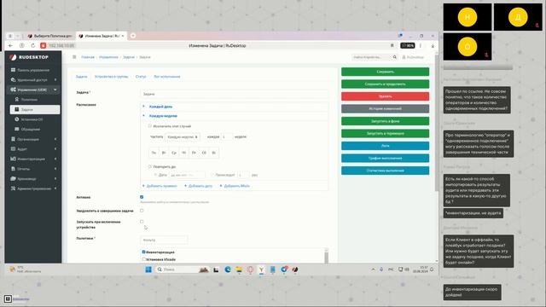Viewport: 546px width, 307px height.
Task: Open Панель управления in the sidebar
Action: point(33,70)
